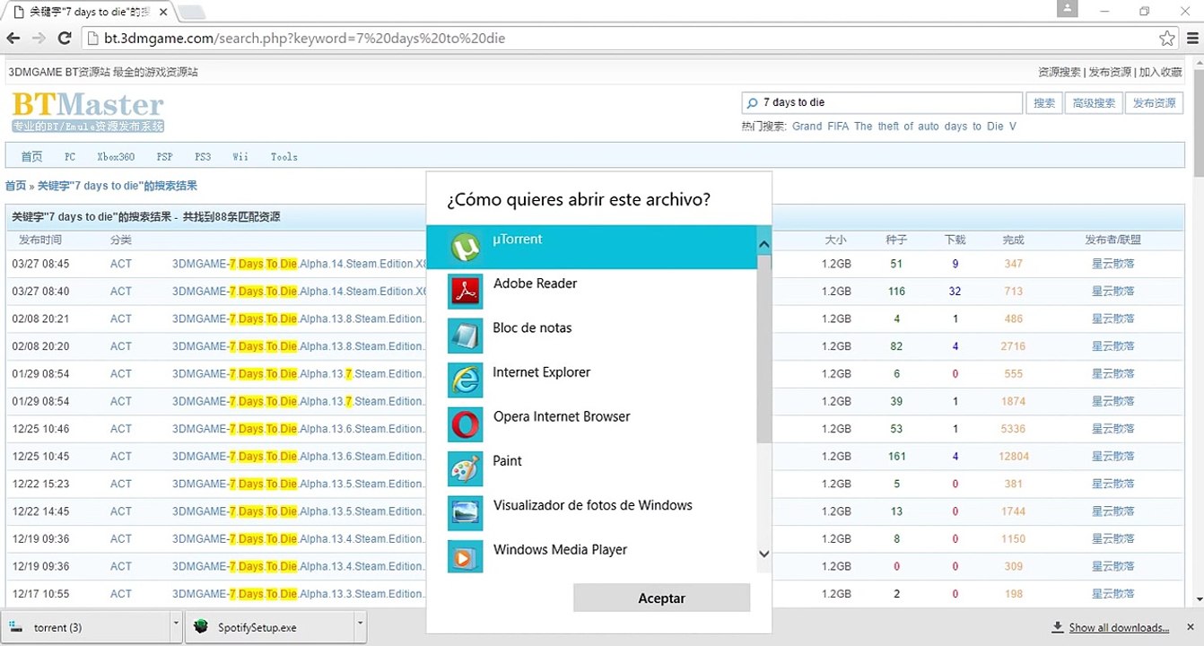Open 03/27 08:45 Alpha.14 torrent link
1204x646 pixels.
[x=299, y=264]
